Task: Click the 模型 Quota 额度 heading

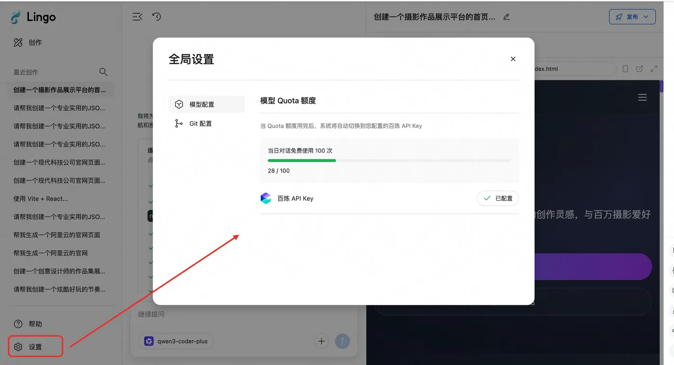Action: 288,101
